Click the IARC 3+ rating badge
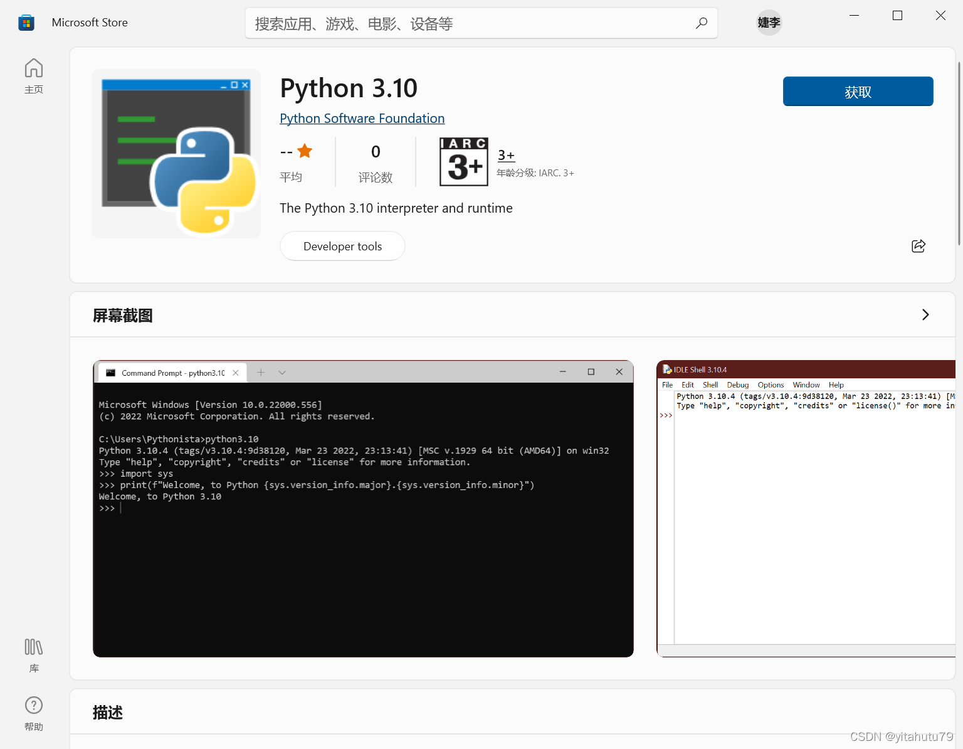The image size is (963, 749). tap(464, 162)
